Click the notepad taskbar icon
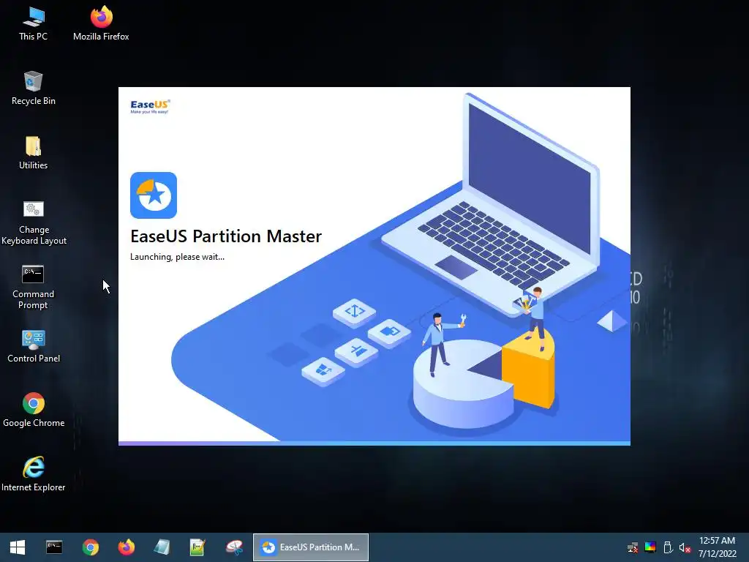 pyautogui.click(x=162, y=547)
